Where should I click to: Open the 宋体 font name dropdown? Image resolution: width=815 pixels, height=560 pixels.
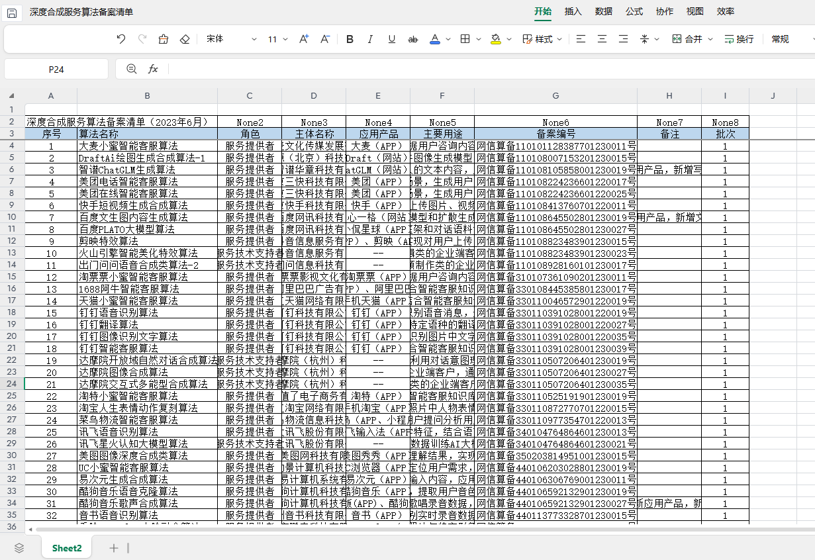click(x=231, y=39)
